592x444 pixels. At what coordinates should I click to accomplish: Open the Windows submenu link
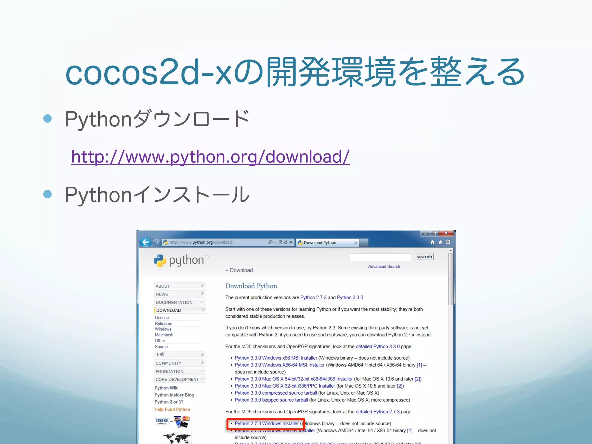(163, 329)
